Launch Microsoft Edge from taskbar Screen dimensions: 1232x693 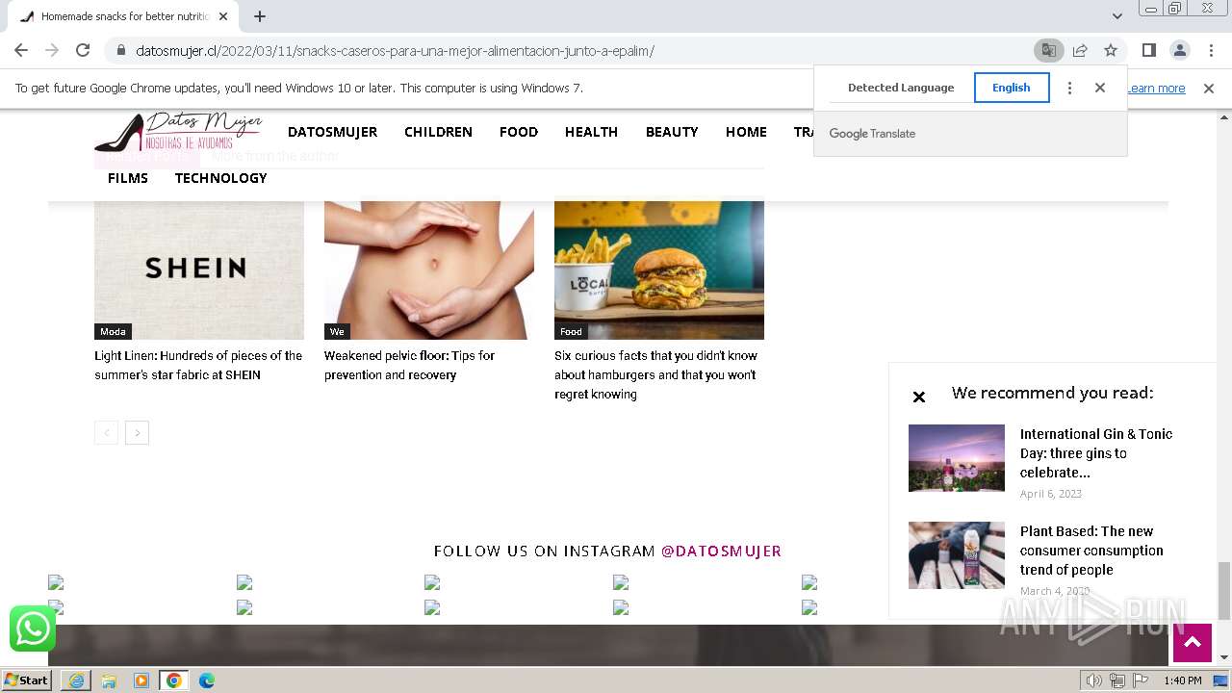[207, 680]
